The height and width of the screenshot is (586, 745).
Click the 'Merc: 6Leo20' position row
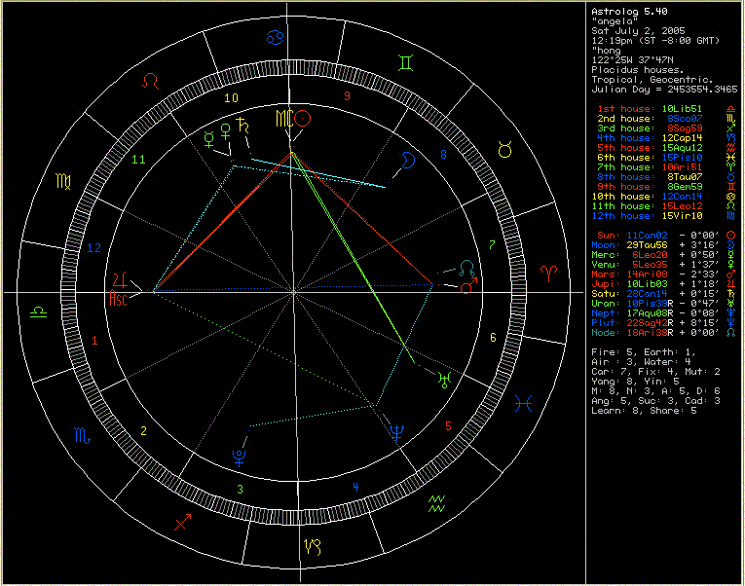coord(664,255)
